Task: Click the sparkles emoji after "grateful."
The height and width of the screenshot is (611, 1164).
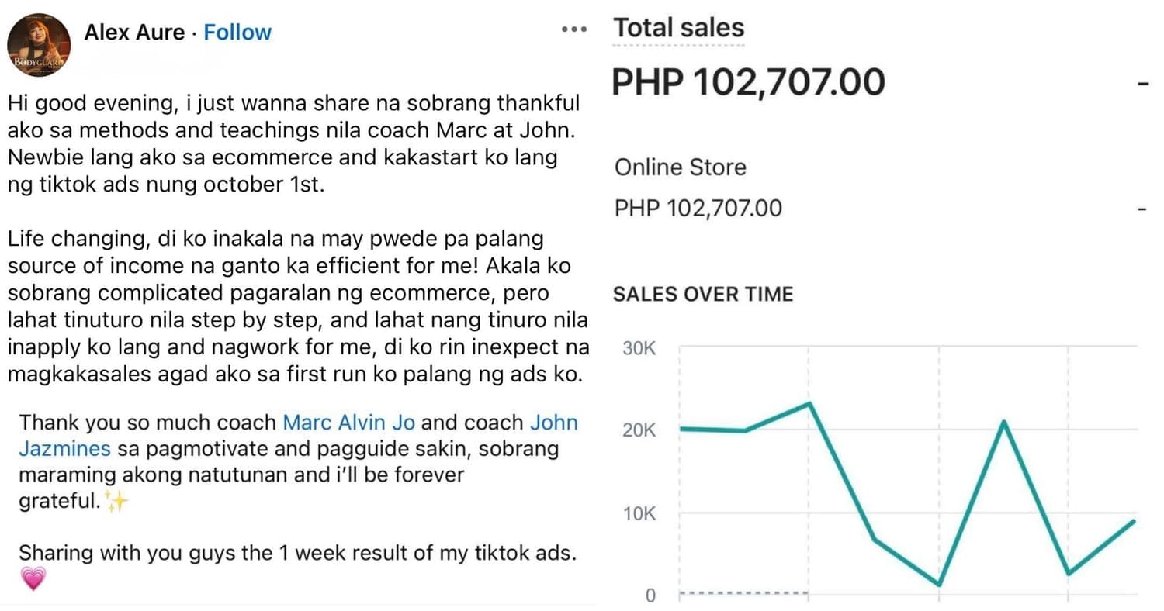Action: tap(116, 502)
